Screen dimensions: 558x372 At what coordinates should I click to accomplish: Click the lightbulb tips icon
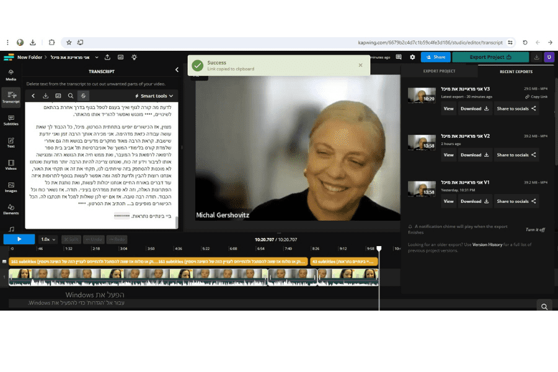click(133, 57)
